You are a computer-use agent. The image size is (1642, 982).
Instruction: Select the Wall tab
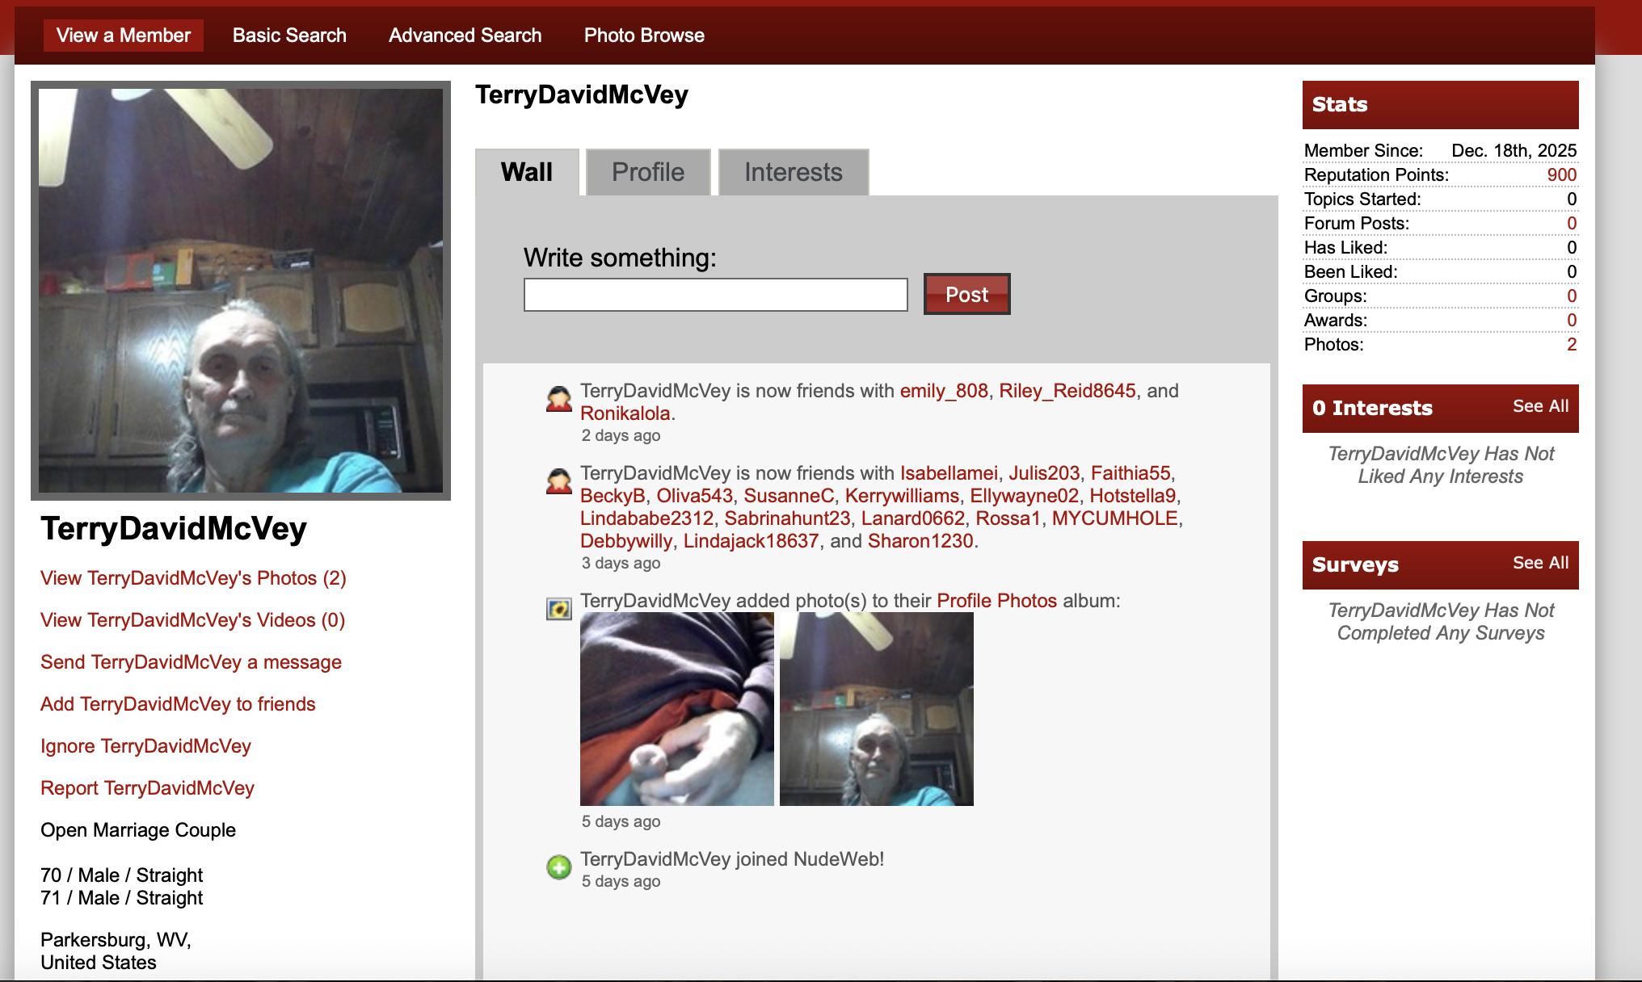pos(527,172)
